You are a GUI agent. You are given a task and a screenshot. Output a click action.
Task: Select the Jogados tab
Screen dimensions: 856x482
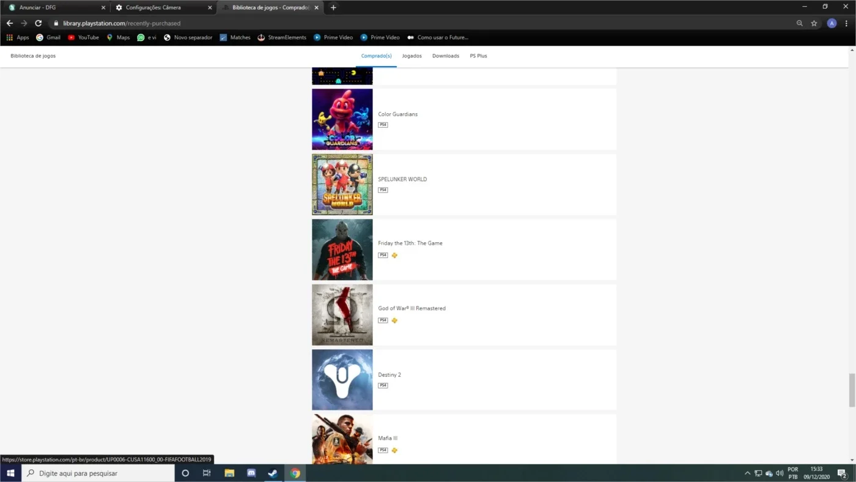click(x=412, y=56)
